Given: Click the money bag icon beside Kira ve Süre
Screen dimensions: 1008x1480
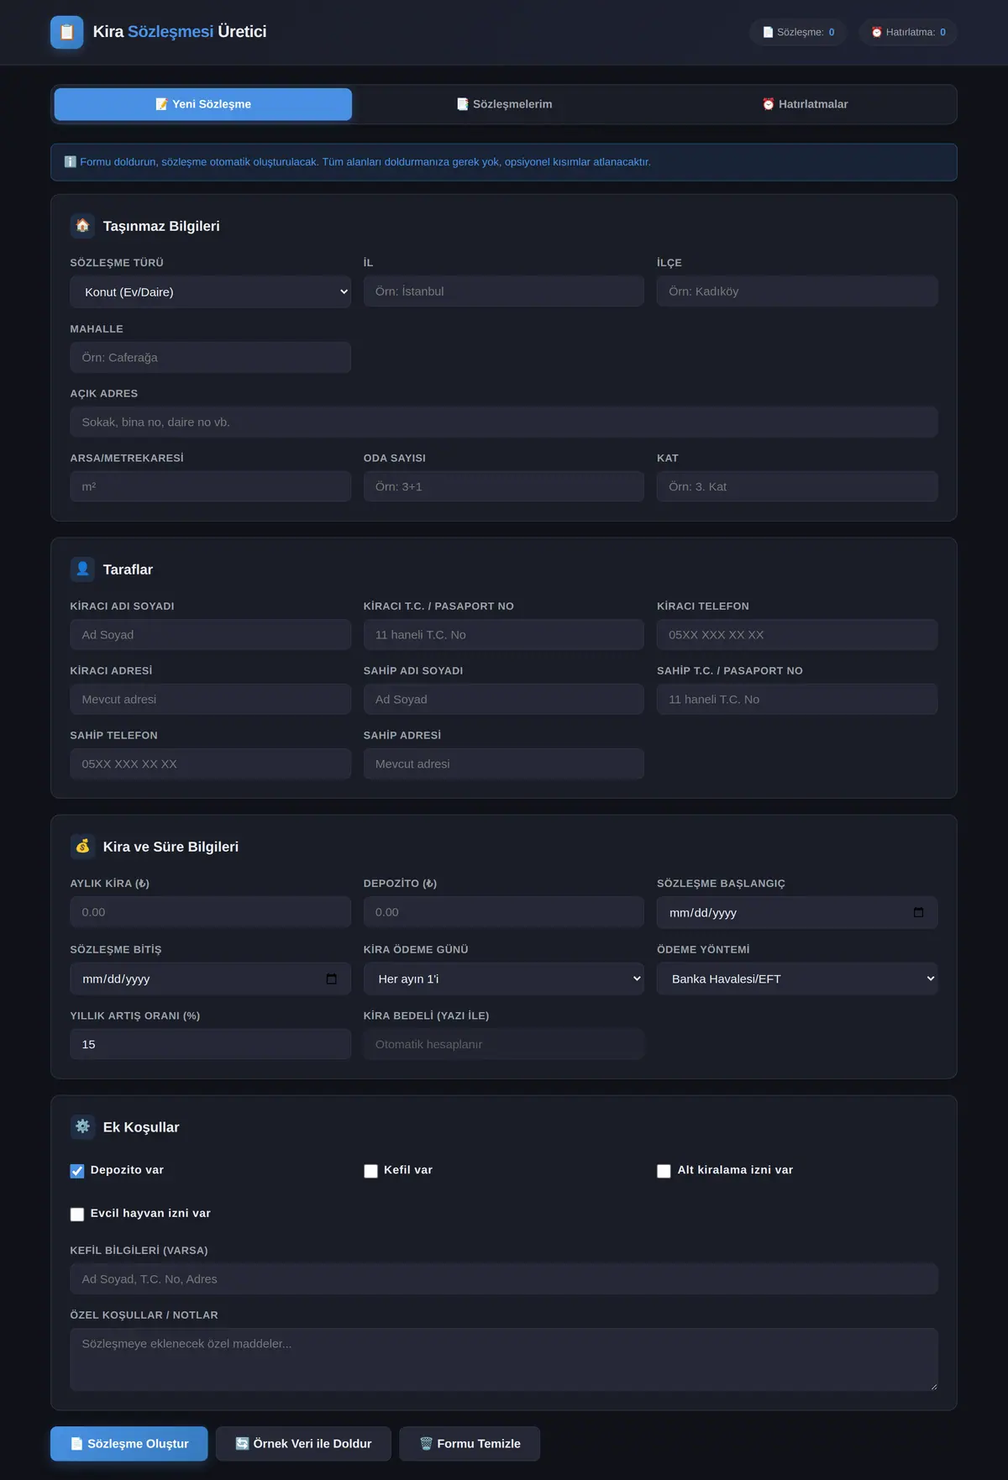Looking at the screenshot, I should (82, 847).
